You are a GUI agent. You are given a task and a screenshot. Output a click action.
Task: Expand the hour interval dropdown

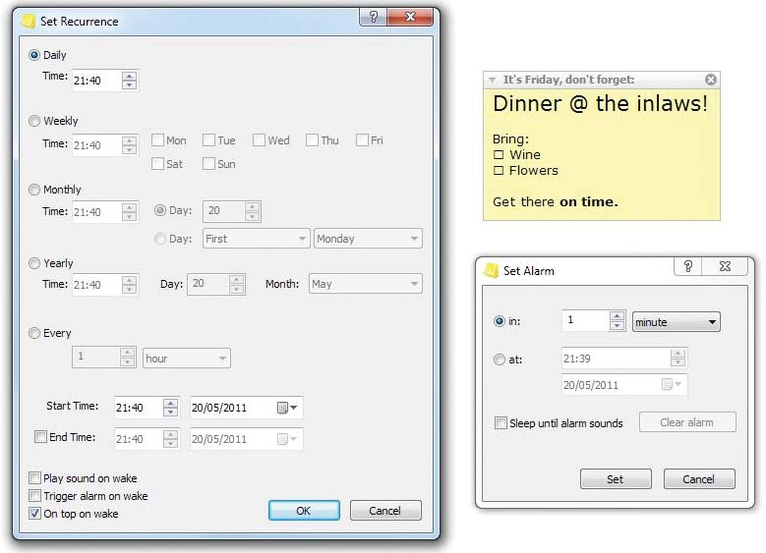(186, 359)
